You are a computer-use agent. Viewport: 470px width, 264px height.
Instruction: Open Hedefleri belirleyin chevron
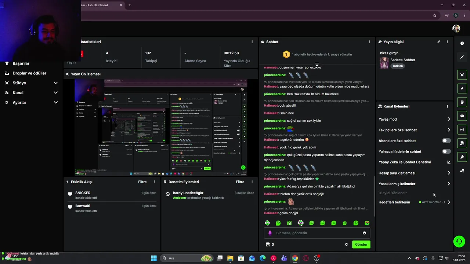click(x=448, y=202)
